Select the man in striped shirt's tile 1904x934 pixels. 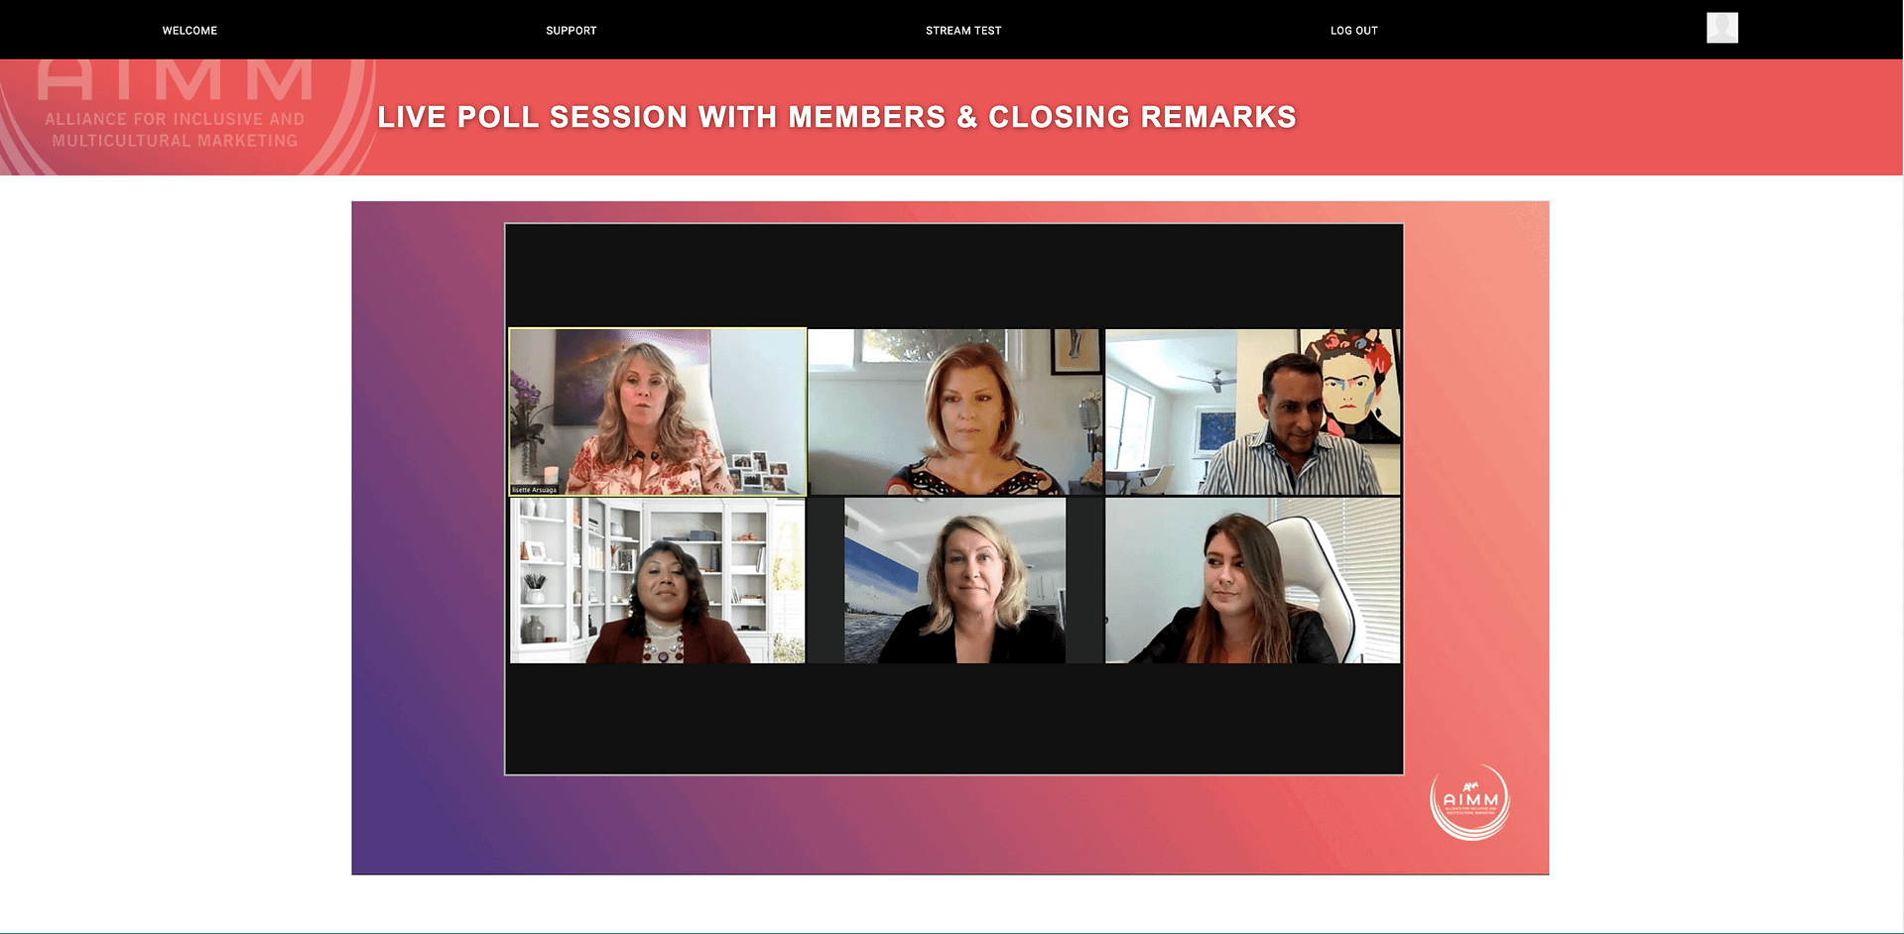1253,411
